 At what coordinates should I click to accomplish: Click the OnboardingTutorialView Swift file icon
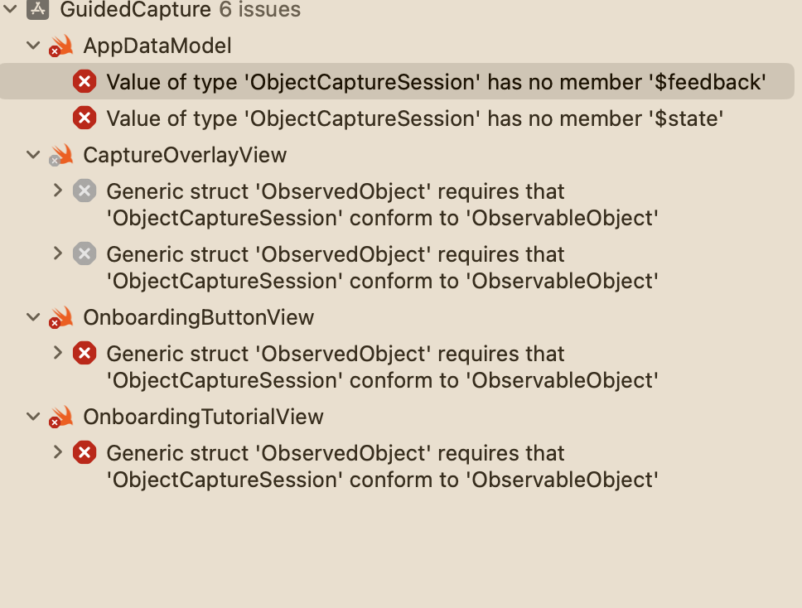(x=61, y=417)
